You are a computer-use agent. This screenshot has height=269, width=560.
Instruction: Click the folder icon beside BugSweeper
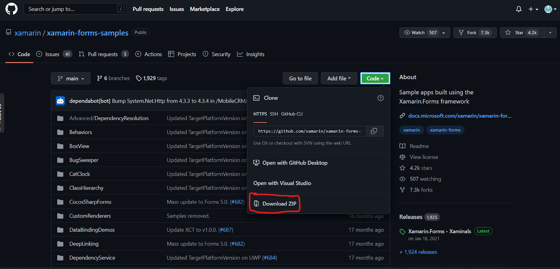click(x=60, y=160)
